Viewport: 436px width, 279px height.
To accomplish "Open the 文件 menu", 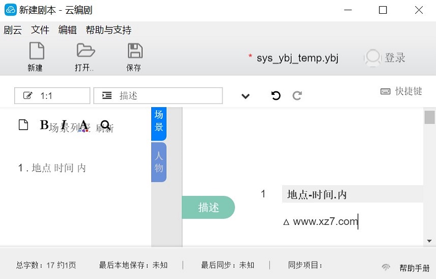I will pyautogui.click(x=40, y=30).
